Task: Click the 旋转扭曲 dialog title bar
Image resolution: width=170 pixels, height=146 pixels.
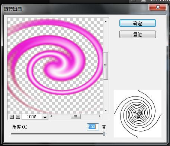Action: pyautogui.click(x=74, y=9)
